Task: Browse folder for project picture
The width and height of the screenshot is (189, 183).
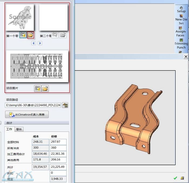Action: tap(45, 88)
